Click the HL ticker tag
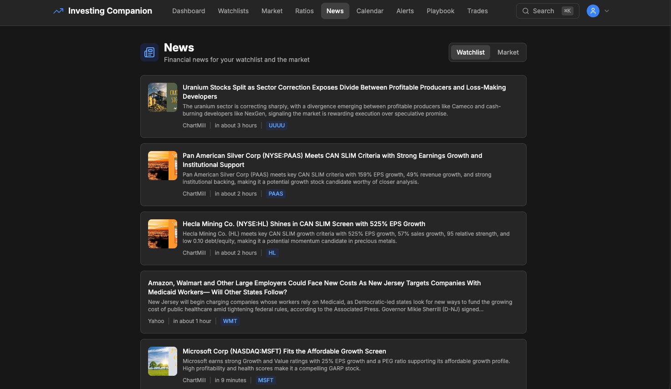 [x=272, y=253]
